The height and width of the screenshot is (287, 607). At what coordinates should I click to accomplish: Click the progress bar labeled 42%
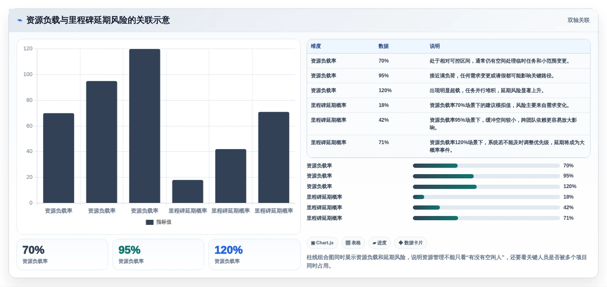click(x=486, y=208)
